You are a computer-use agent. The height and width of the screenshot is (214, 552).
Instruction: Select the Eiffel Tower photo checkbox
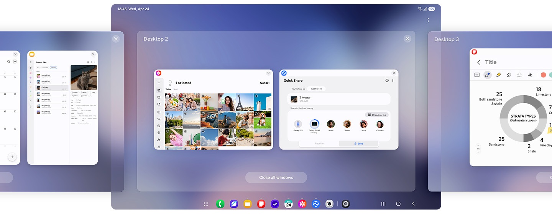(238, 96)
